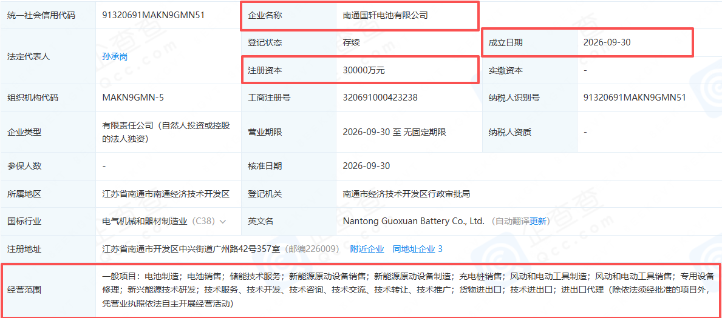The width and height of the screenshot is (722, 318).
Task: Click the industry text 电气机械和器材制造业
Action: [x=145, y=222]
